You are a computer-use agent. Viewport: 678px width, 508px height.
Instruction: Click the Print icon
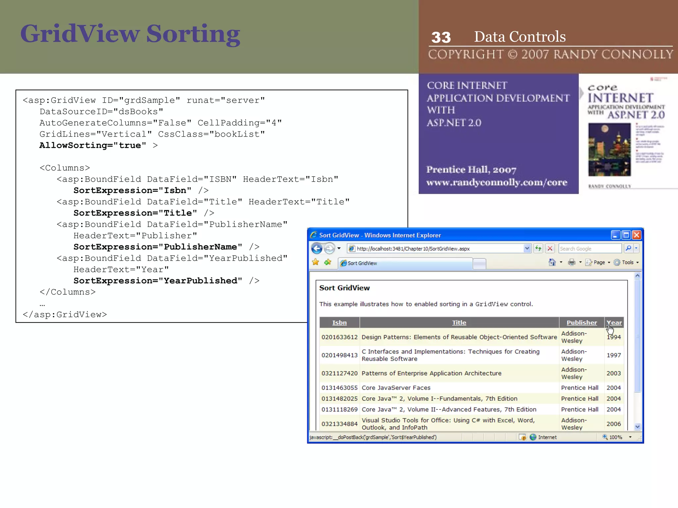tap(572, 263)
